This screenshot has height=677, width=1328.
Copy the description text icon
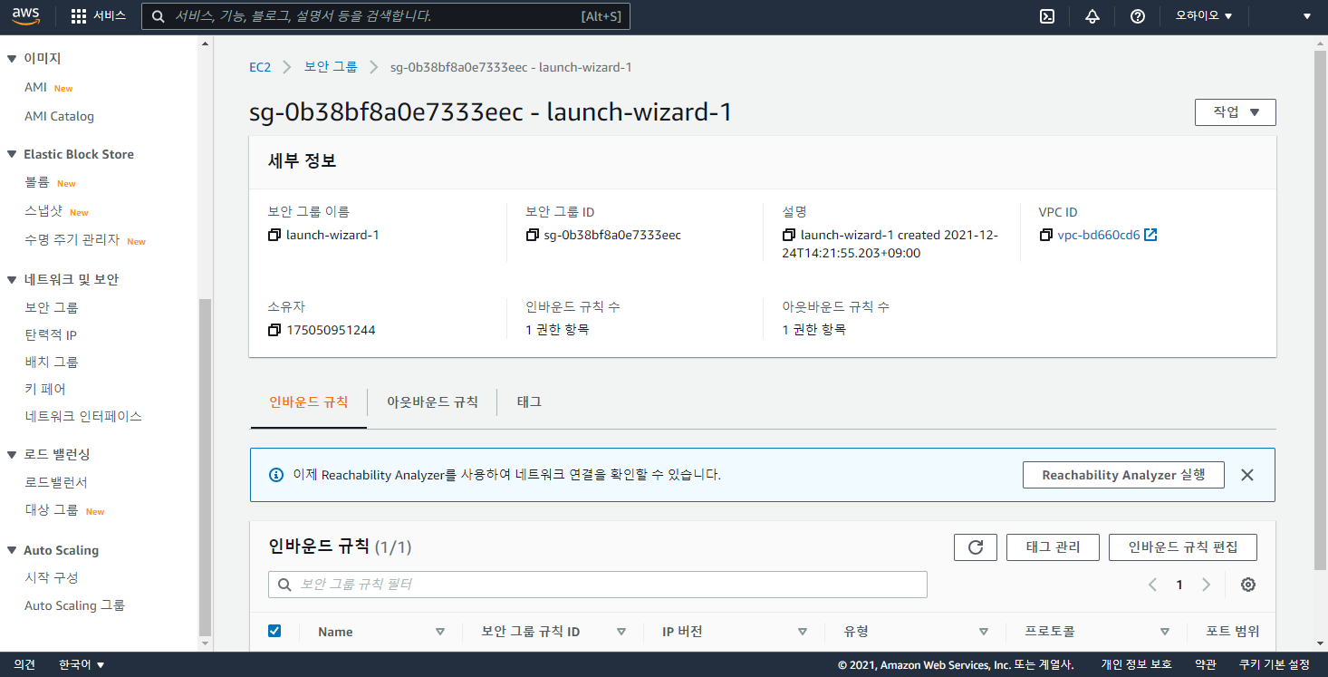(x=789, y=236)
